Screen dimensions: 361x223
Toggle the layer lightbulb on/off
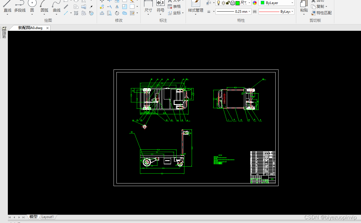click(x=218, y=3)
